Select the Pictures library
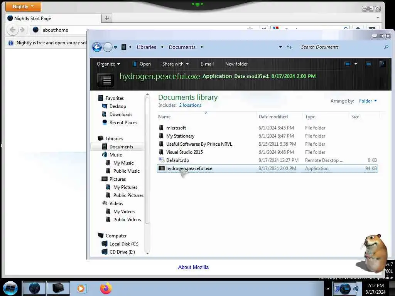Viewport: 395px width, 296px height. pos(117,179)
